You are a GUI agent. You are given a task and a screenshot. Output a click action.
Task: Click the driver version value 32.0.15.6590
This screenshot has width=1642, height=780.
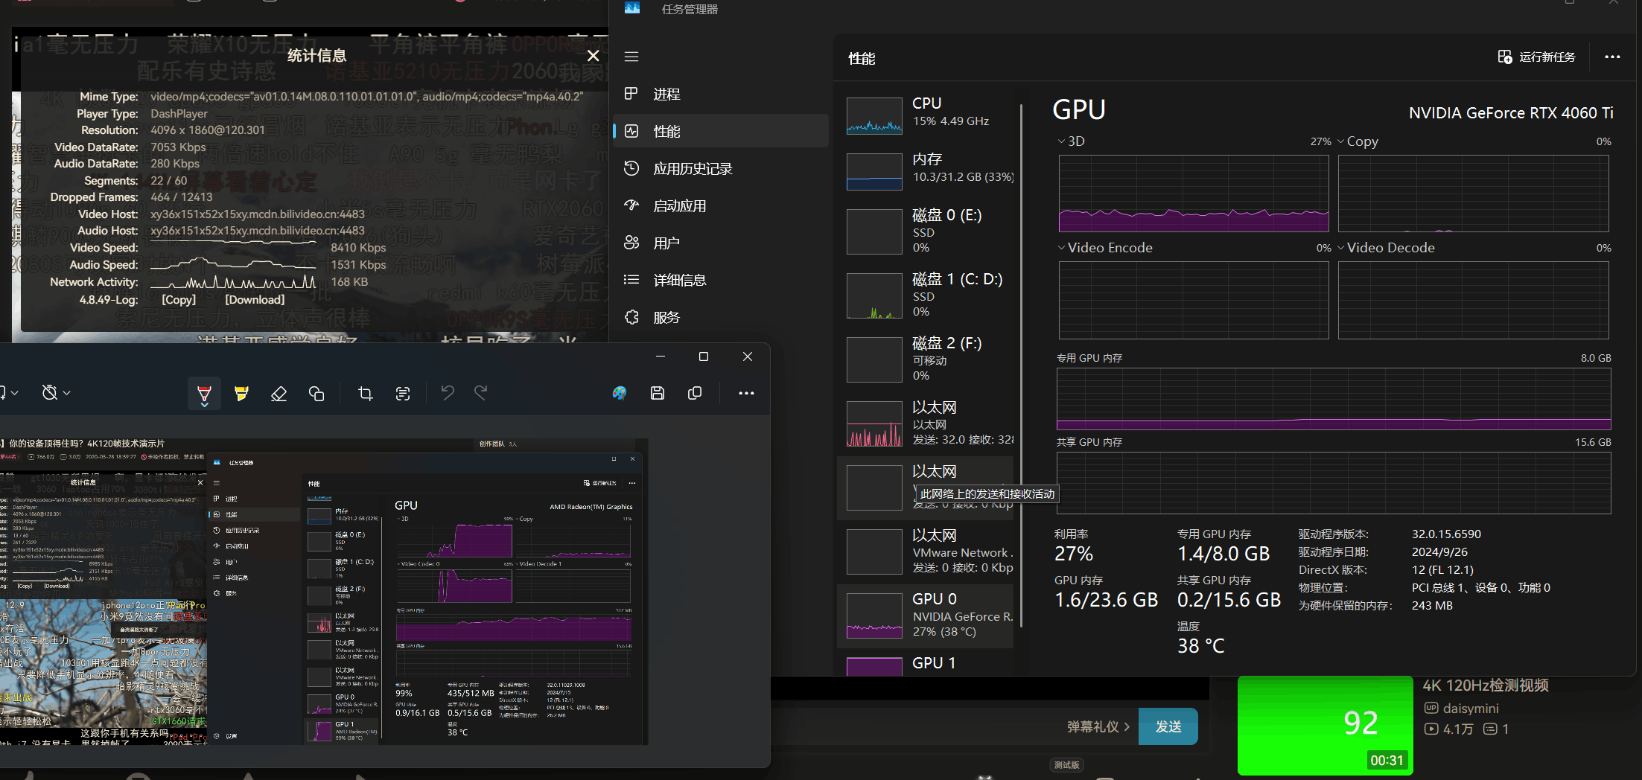[1446, 534]
